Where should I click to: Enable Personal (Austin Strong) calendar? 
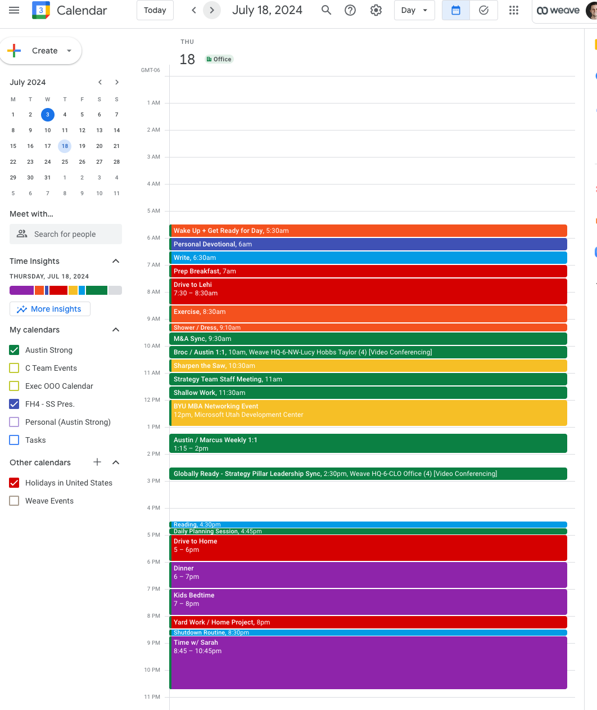(x=15, y=422)
